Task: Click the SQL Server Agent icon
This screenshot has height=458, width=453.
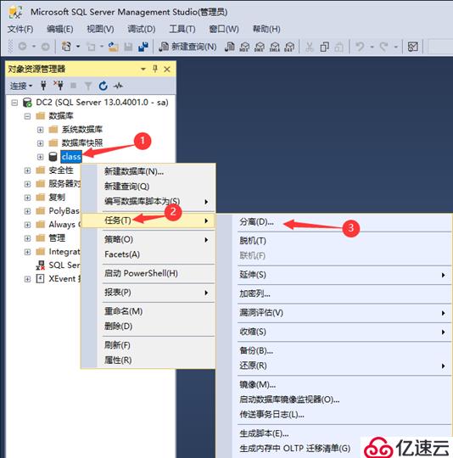Action: pyautogui.click(x=41, y=265)
